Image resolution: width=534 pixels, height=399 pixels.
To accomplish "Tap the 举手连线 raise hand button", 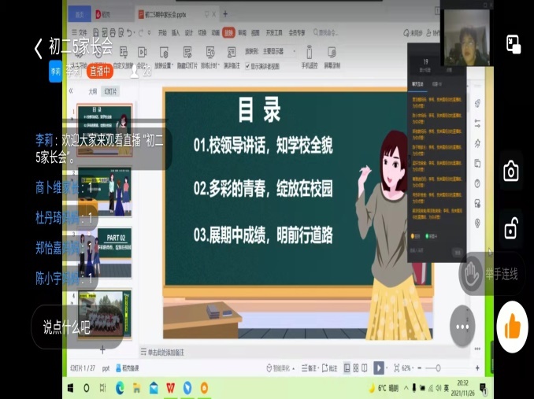I will (x=491, y=274).
